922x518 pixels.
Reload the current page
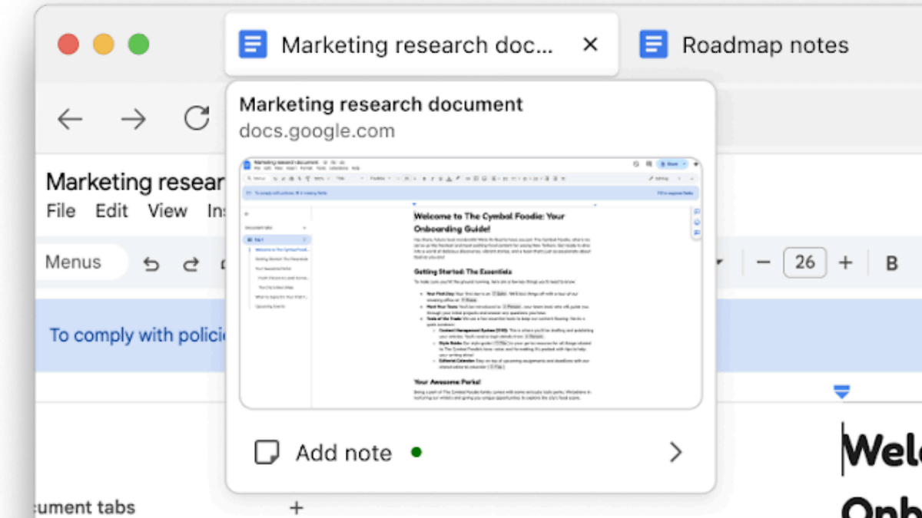click(197, 118)
